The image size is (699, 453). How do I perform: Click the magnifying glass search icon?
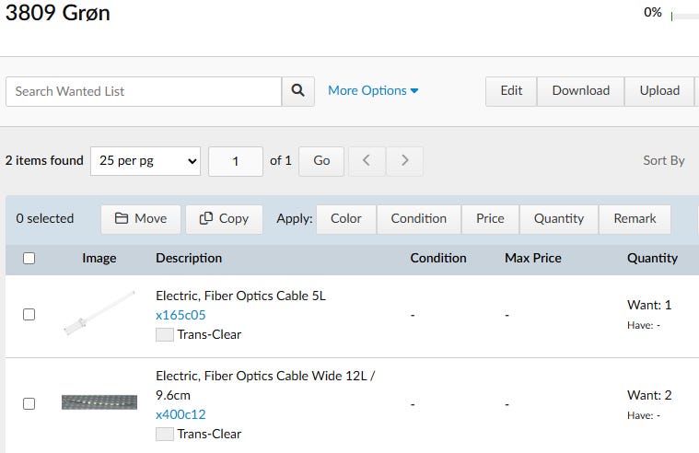297,91
